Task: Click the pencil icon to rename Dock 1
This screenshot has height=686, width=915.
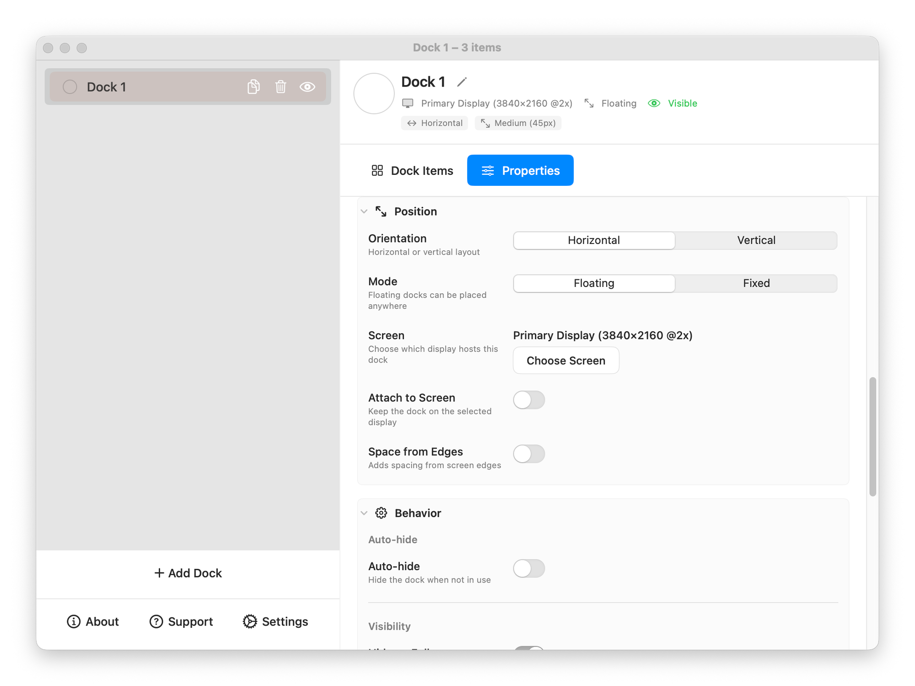Action: [x=462, y=82]
